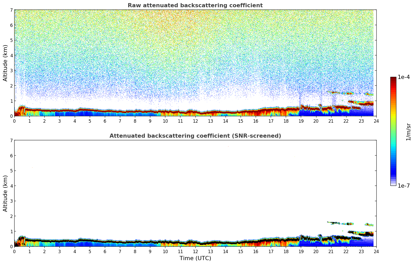
Task: Click the 5 km tick label on top plot
Action: point(11,40)
